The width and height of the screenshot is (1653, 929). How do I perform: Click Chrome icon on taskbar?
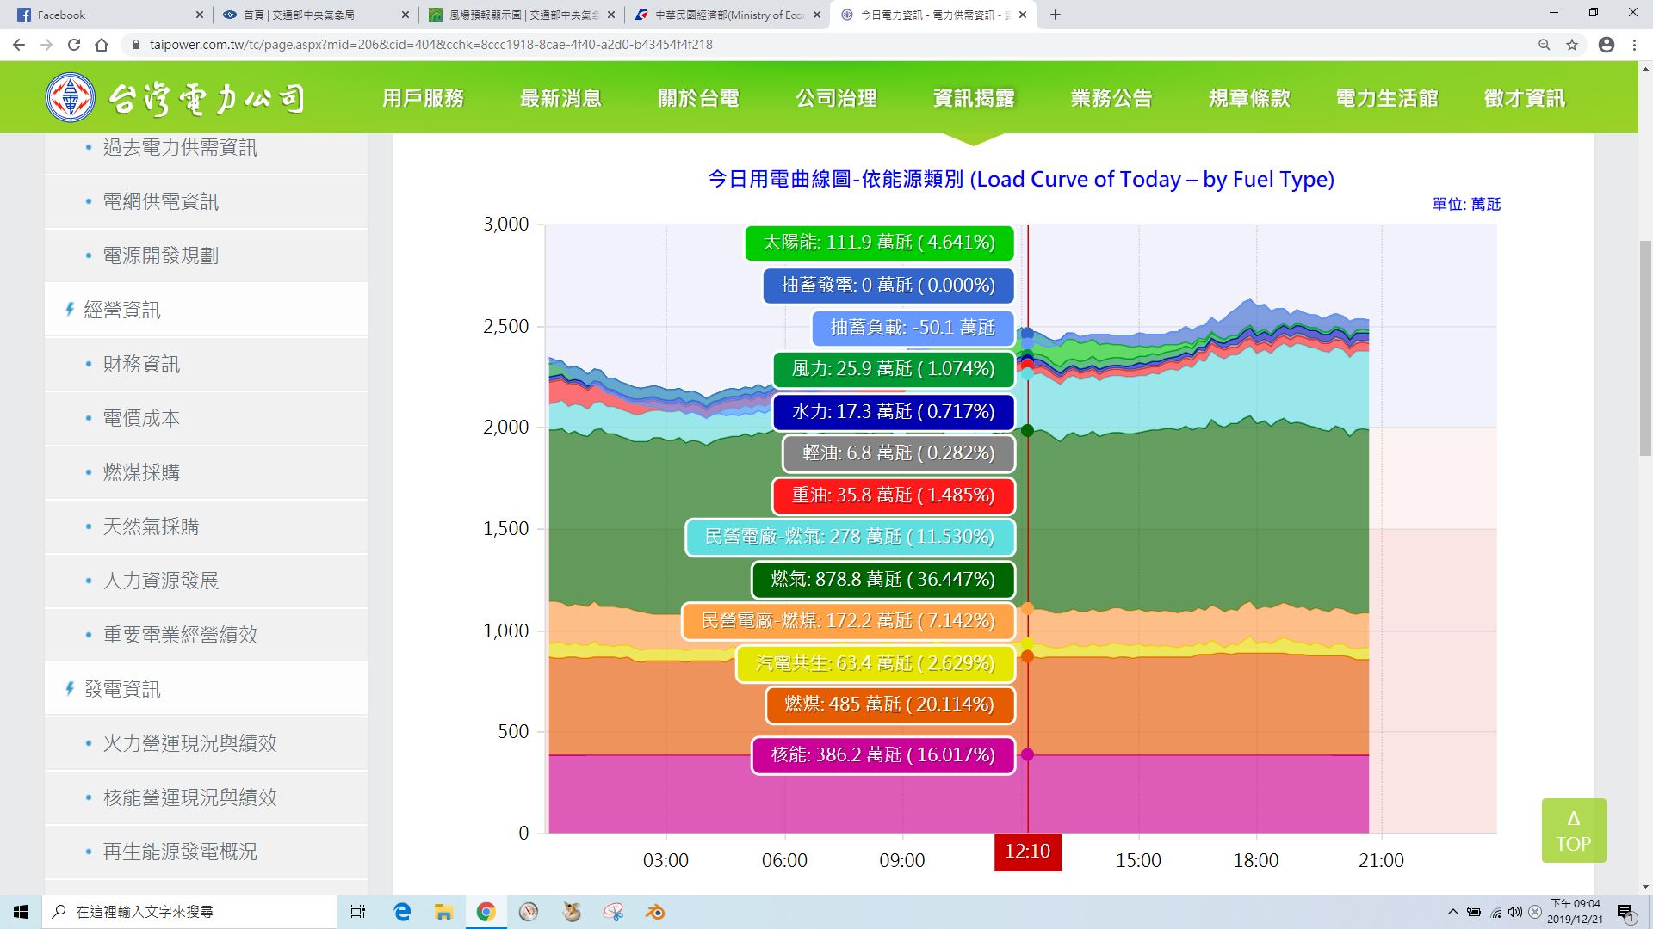tap(486, 912)
